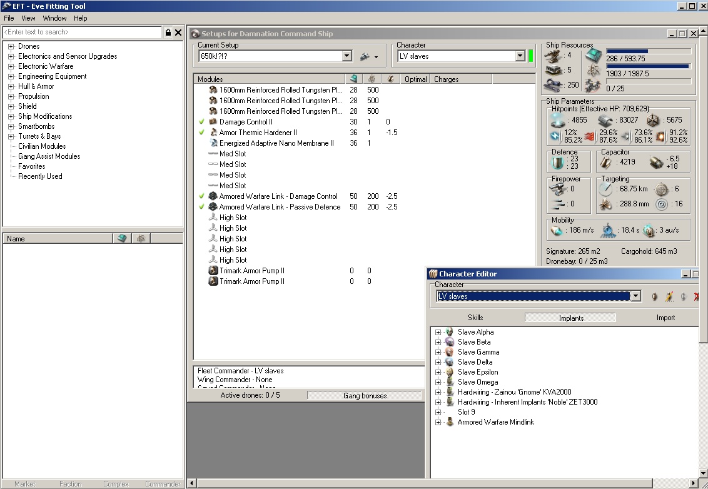This screenshot has width=708, height=489.
Task: Click the lock icon beside search box
Action: [x=168, y=32]
